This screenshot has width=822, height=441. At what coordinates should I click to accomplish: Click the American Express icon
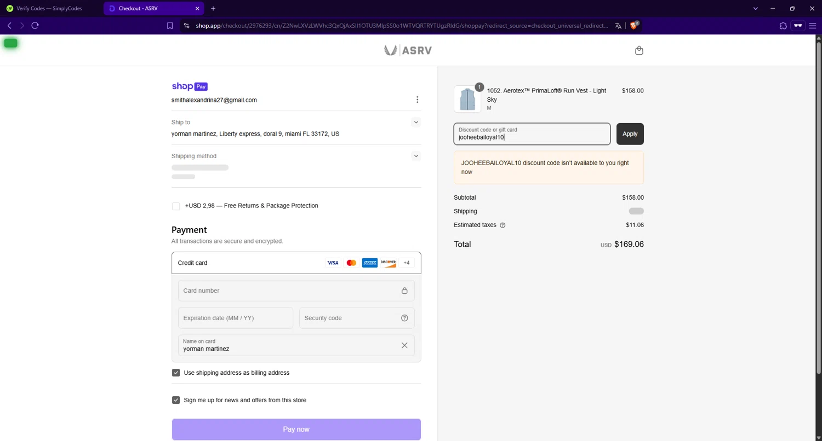pyautogui.click(x=370, y=263)
